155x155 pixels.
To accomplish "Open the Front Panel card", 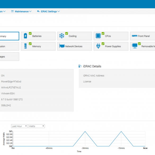I will pos(143,36).
